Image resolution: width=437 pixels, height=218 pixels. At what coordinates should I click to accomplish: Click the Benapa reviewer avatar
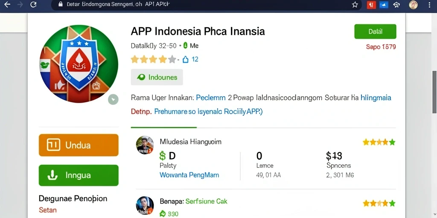[145, 206]
